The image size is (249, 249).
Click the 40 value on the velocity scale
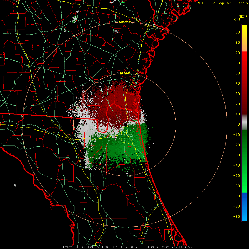tap(238, 84)
